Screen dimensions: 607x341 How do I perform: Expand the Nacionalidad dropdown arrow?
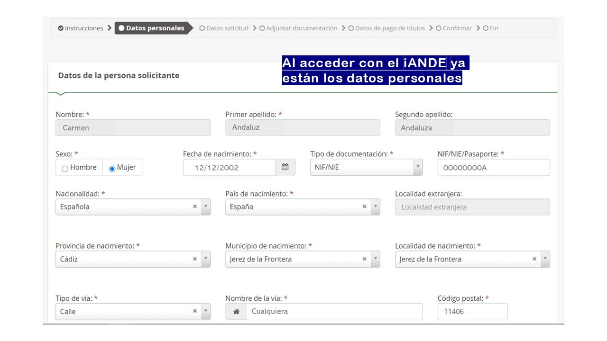pyautogui.click(x=206, y=206)
